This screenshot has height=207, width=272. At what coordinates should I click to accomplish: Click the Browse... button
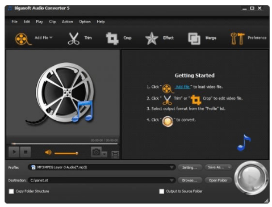[x=190, y=180]
